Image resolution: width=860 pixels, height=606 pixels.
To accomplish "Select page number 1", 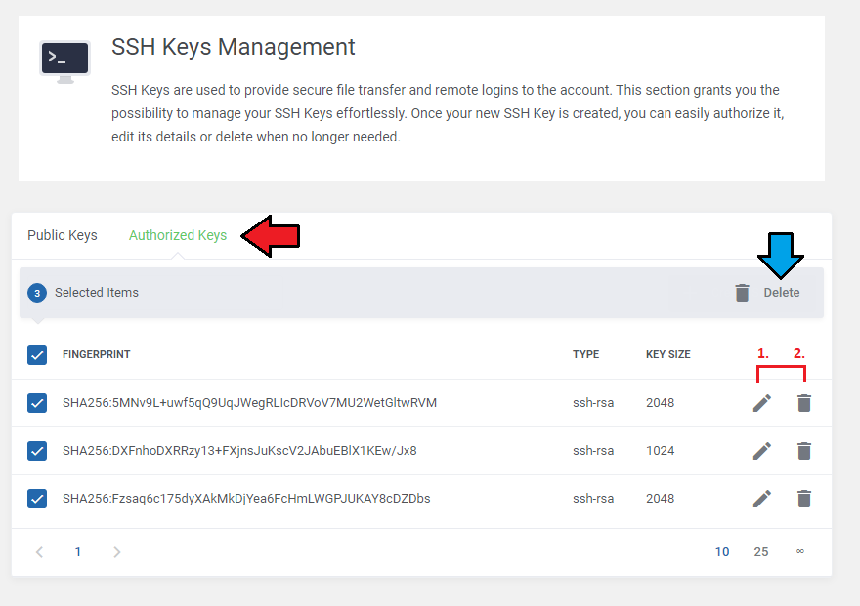I will pyautogui.click(x=78, y=552).
